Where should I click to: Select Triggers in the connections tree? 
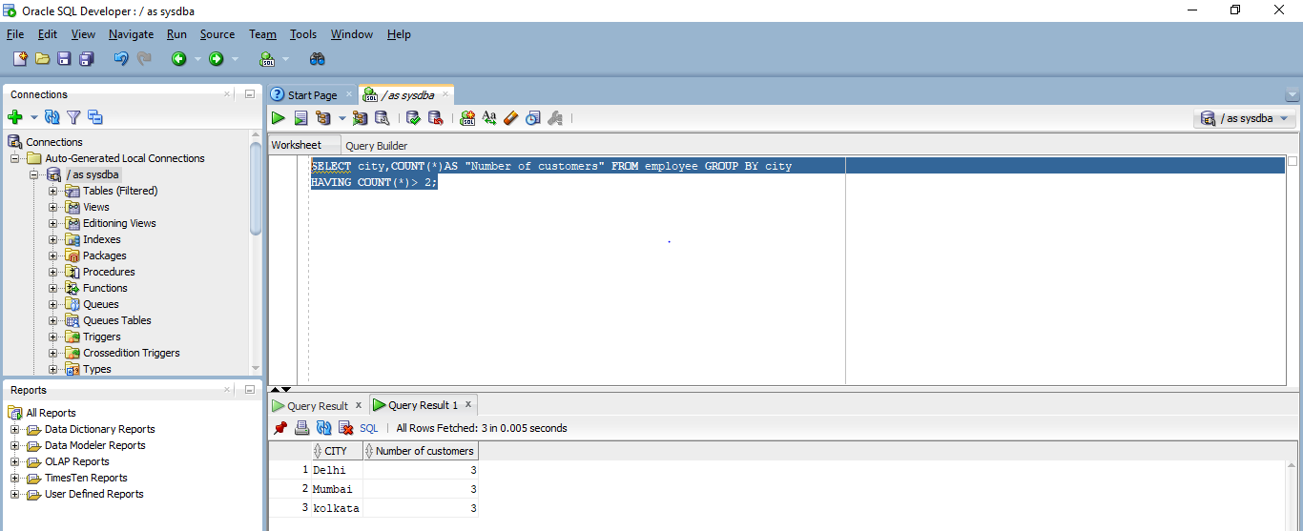(x=102, y=337)
